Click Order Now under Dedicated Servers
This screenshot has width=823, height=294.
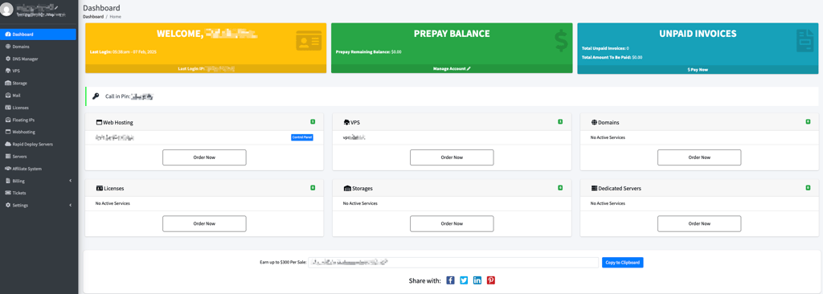[699, 223]
